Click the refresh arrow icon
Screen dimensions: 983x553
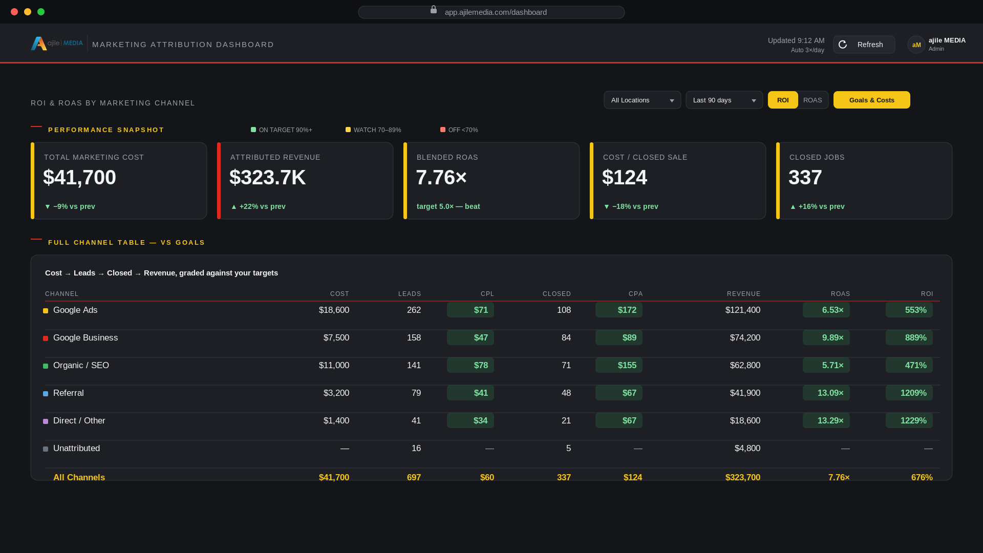[x=843, y=45]
